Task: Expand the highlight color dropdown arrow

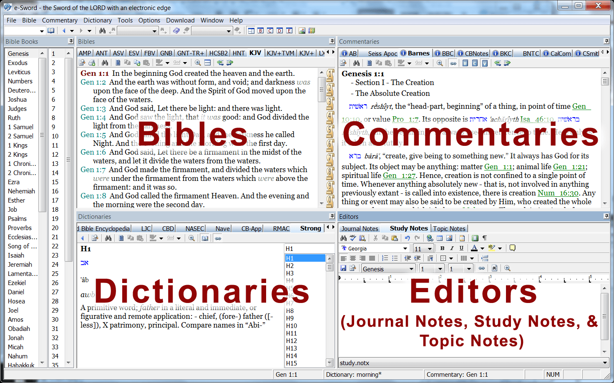Action: coord(500,248)
